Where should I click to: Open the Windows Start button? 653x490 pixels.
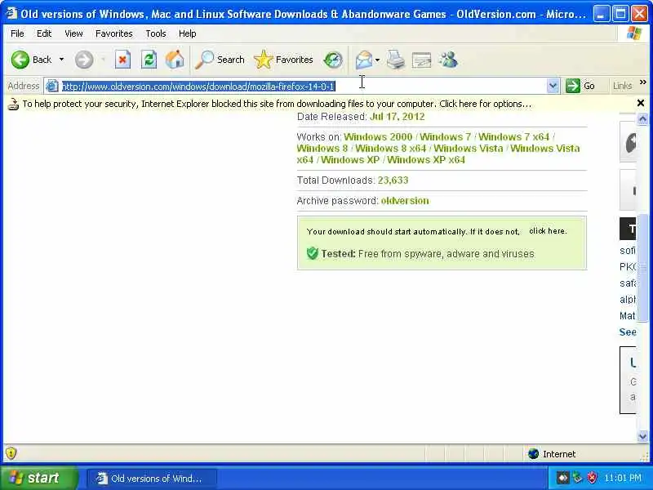38,478
